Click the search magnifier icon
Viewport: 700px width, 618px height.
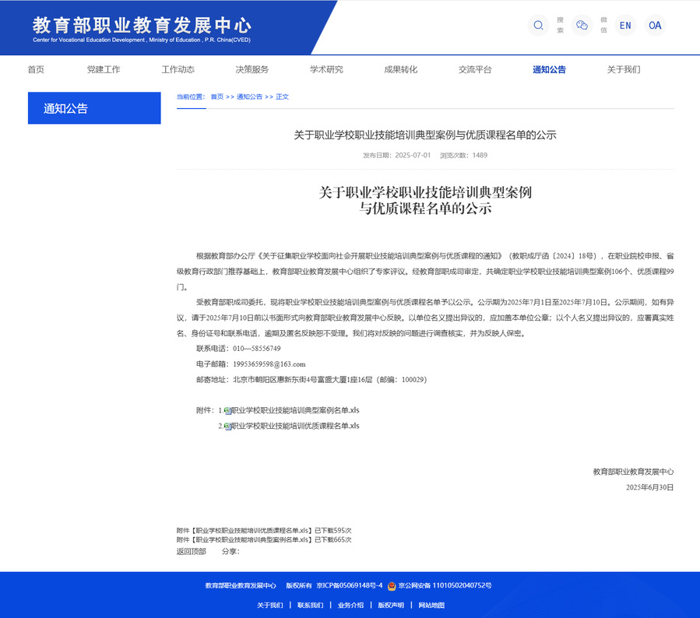point(538,26)
